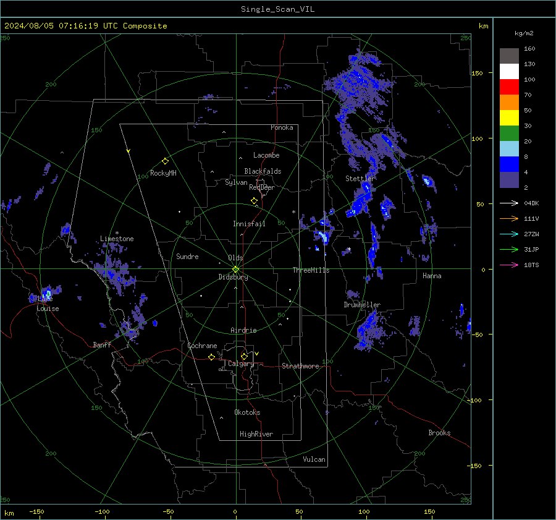Click the orange 111V arrow legend icon
Viewport: 556px width, 520px height.
pos(509,219)
